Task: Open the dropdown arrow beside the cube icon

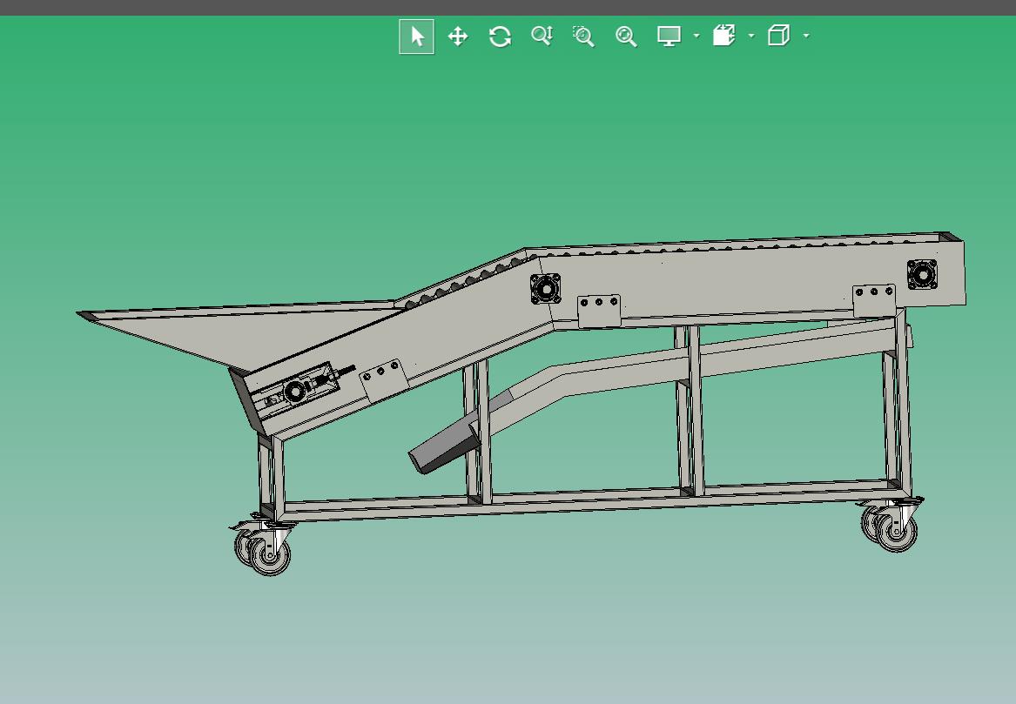Action: click(807, 36)
